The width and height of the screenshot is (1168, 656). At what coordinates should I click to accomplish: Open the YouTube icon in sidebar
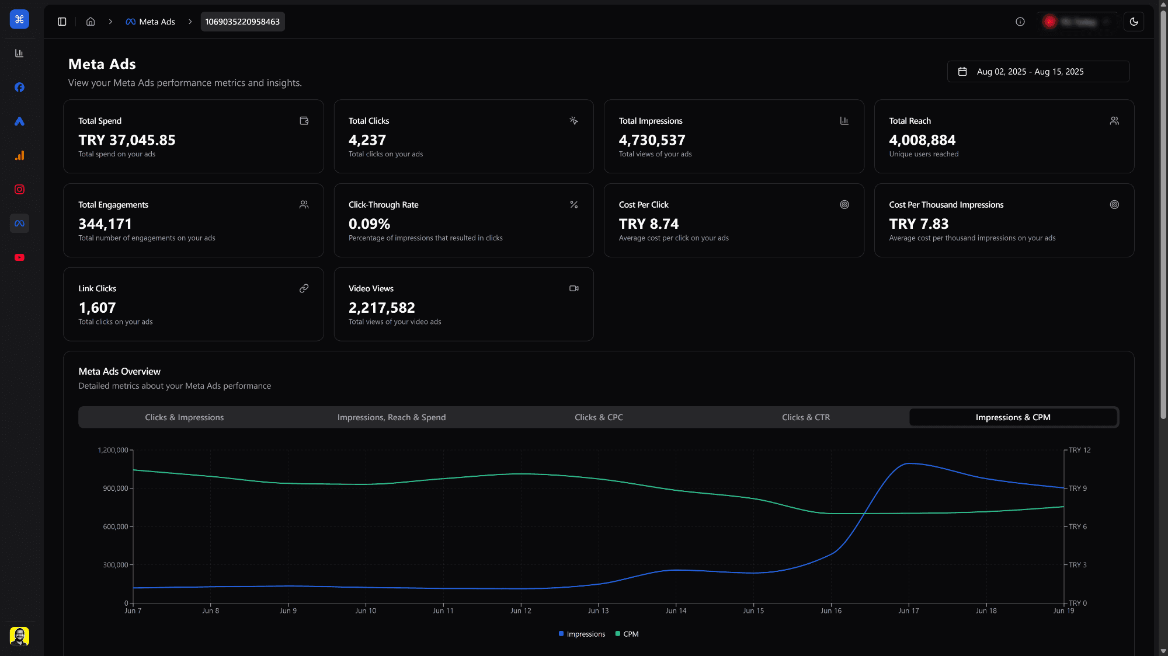coord(19,257)
